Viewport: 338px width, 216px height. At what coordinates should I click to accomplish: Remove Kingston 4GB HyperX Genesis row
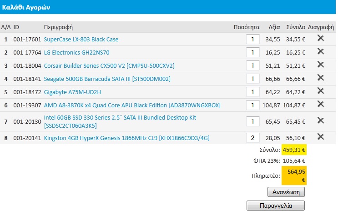click(x=321, y=137)
